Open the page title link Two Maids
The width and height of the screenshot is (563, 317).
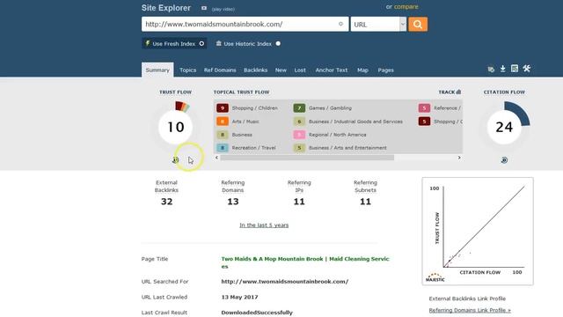pyautogui.click(x=305, y=262)
